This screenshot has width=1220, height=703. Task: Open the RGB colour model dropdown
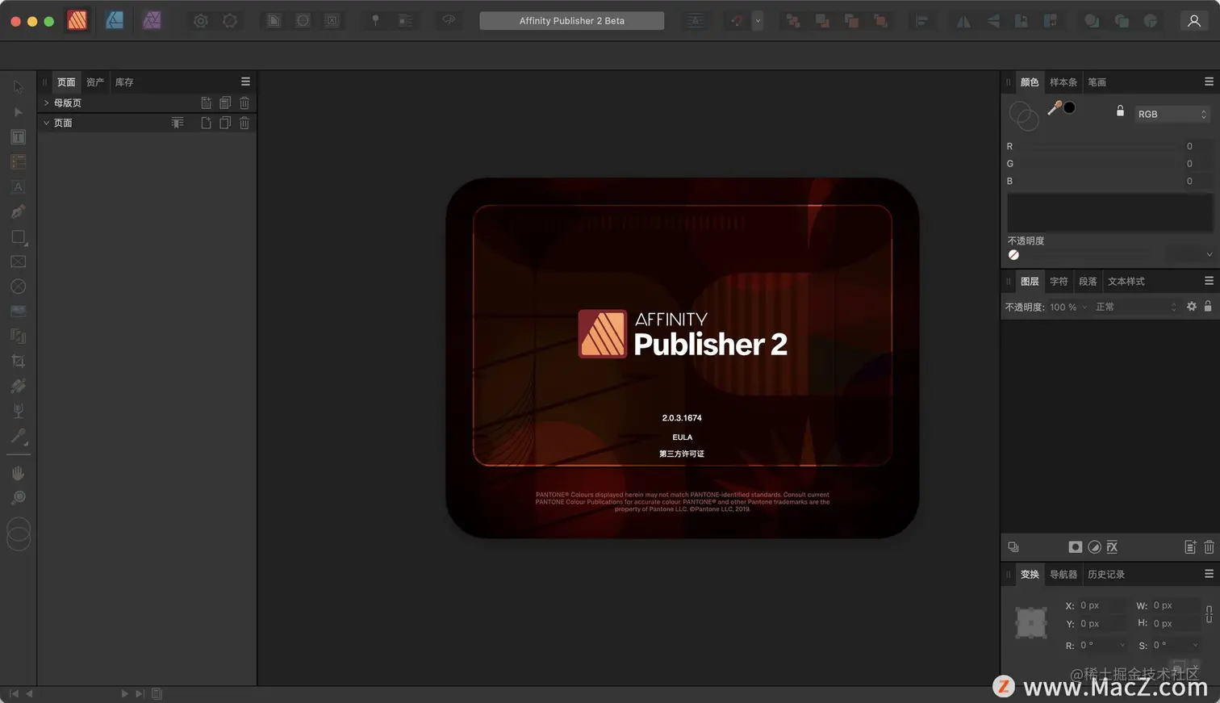(x=1172, y=114)
